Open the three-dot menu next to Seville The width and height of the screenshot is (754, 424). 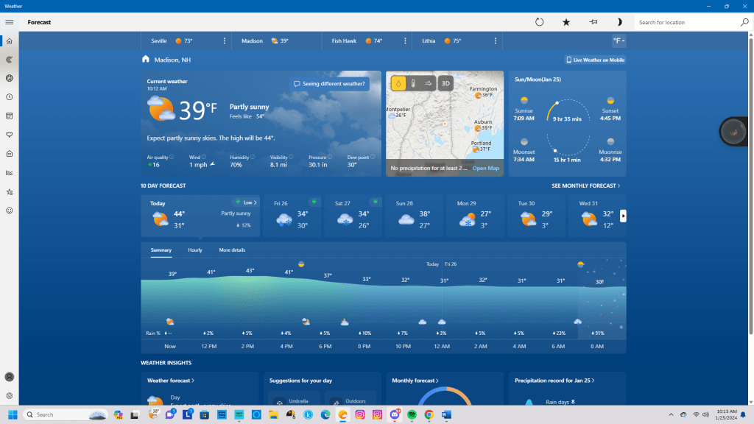(x=225, y=41)
